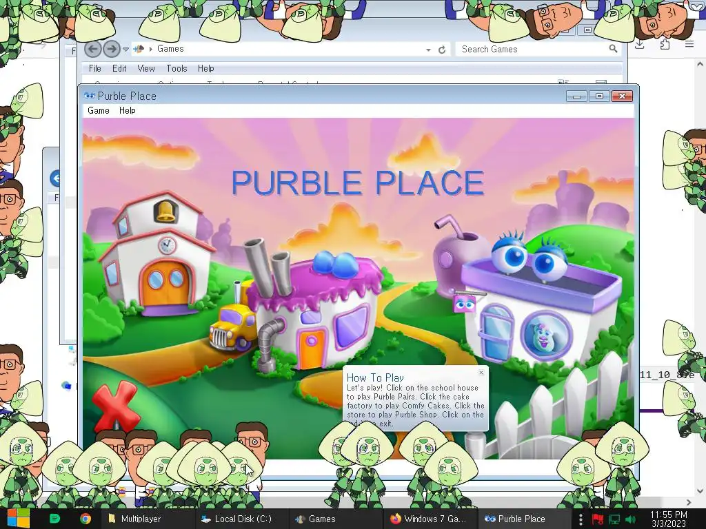Click the browser extensions puzzle icon
Viewport: 706px width, 529px height.
click(x=665, y=44)
